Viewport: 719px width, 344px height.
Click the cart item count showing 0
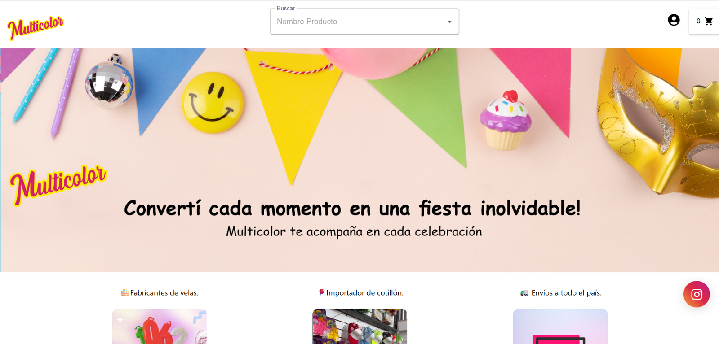pyautogui.click(x=698, y=21)
